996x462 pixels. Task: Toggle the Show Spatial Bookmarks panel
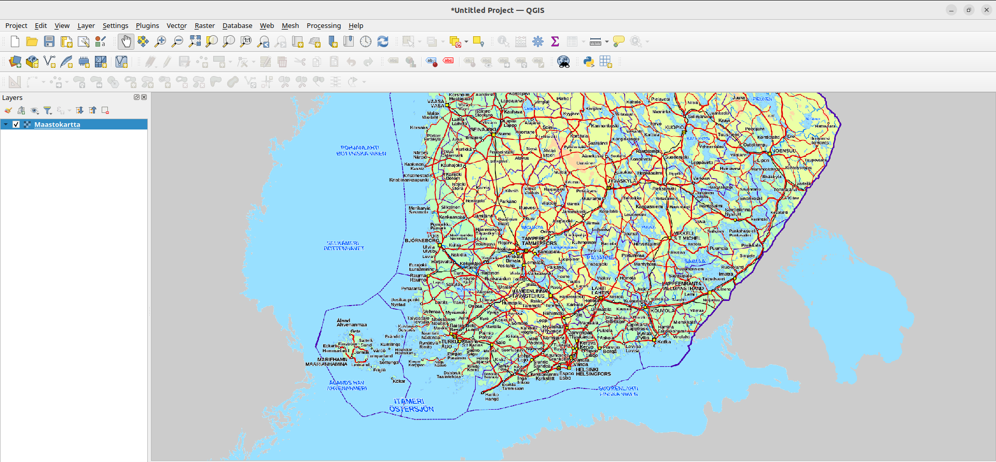(349, 41)
